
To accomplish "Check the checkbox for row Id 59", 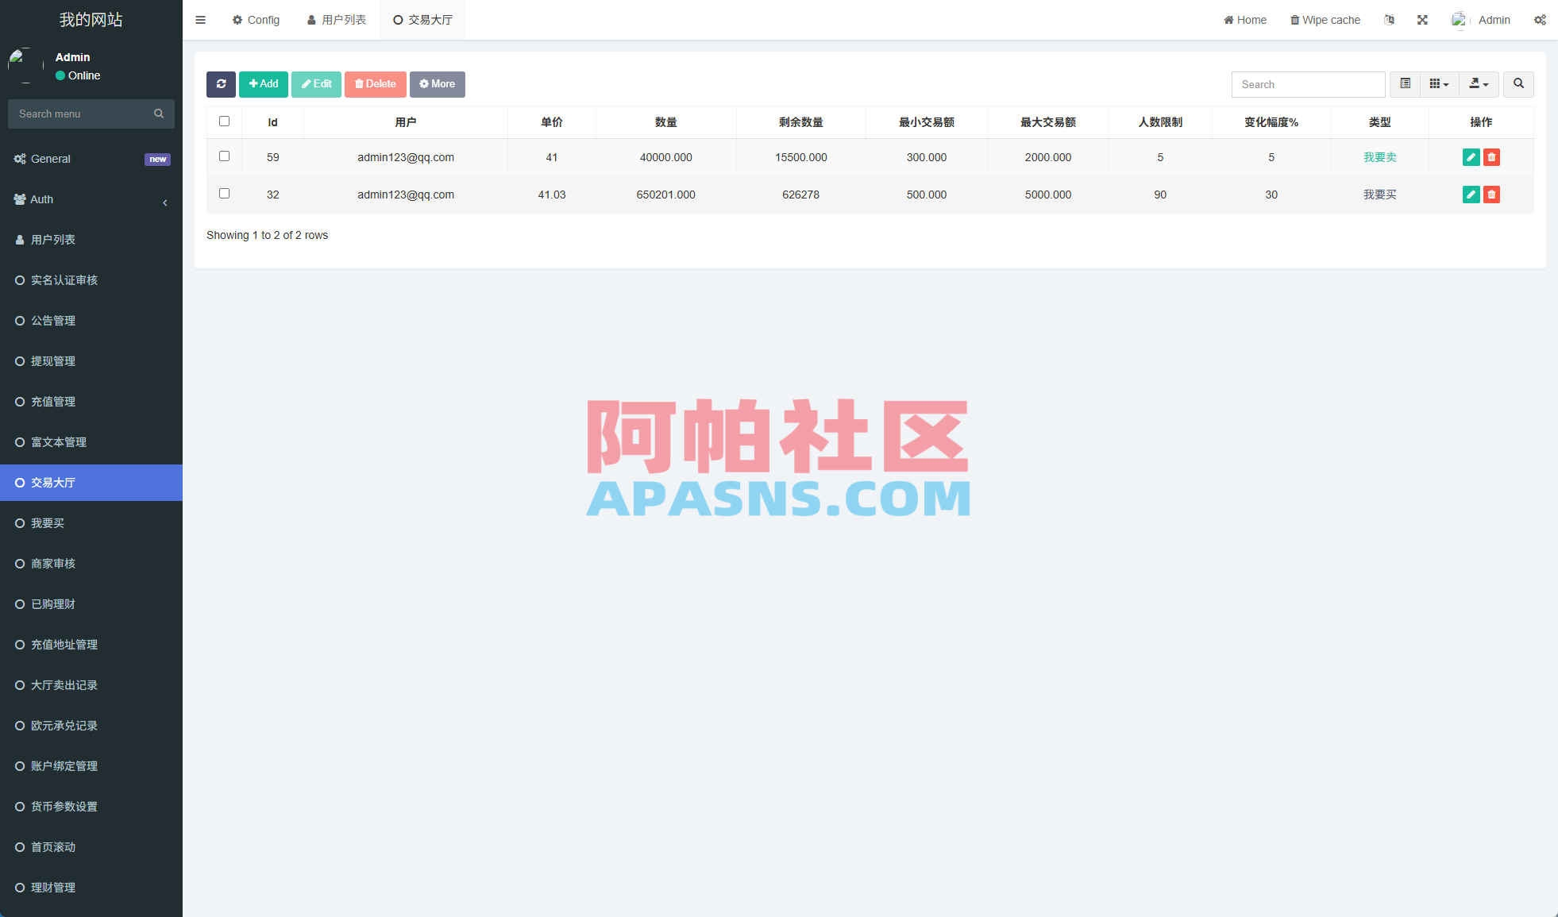I will pyautogui.click(x=224, y=156).
